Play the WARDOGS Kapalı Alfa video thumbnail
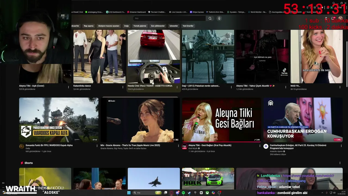The height and width of the screenshot is (196, 348). (x=59, y=120)
